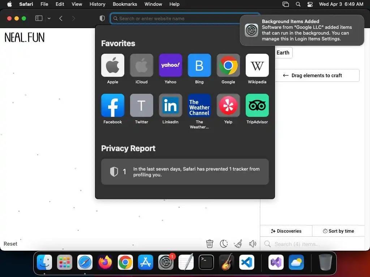The height and width of the screenshot is (277, 370).
Task: Open Visual Studio from the Dock
Action: pyautogui.click(x=276, y=262)
